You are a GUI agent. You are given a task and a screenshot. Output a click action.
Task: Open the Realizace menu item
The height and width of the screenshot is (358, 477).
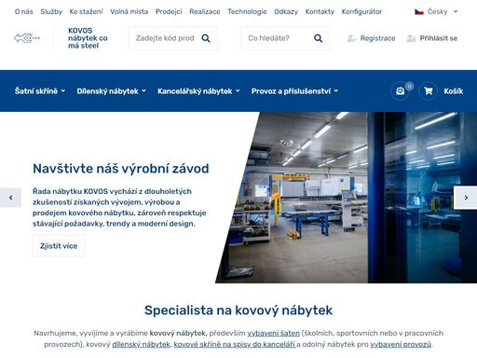pyautogui.click(x=205, y=12)
